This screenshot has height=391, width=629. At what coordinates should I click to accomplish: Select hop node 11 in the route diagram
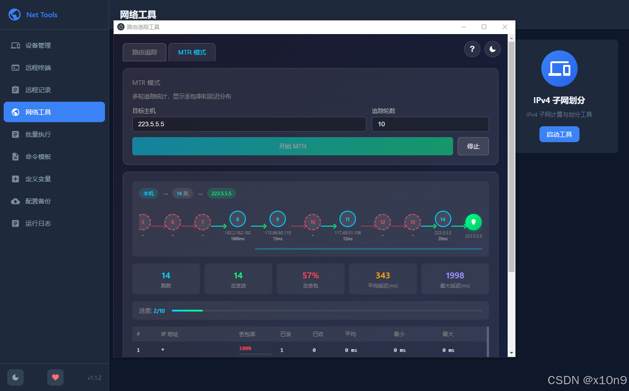pyautogui.click(x=348, y=219)
